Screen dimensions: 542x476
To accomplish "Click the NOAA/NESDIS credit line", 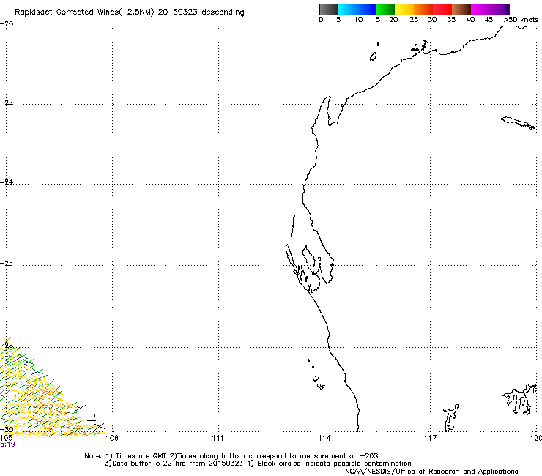I will [431, 472].
